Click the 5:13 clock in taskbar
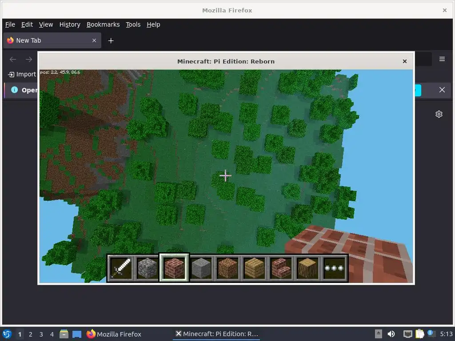This screenshot has height=341, width=455. tap(446, 334)
